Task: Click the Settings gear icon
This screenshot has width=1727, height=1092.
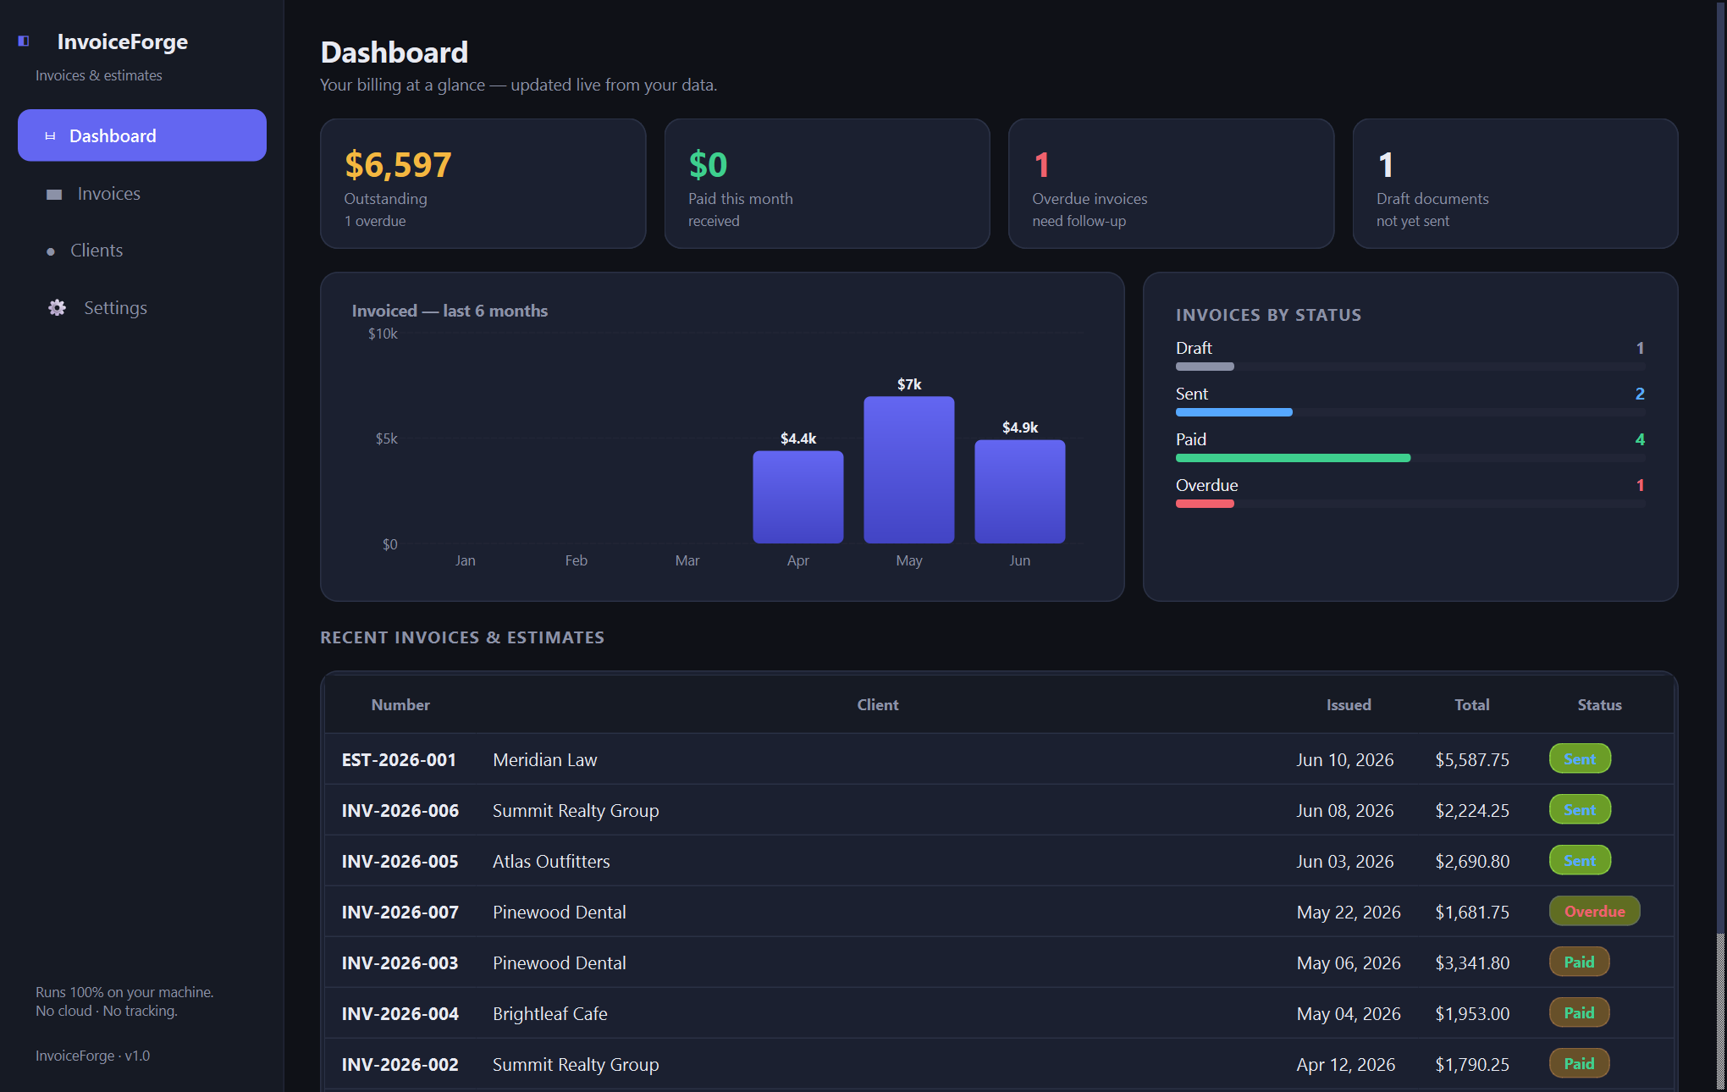Action: [x=57, y=307]
